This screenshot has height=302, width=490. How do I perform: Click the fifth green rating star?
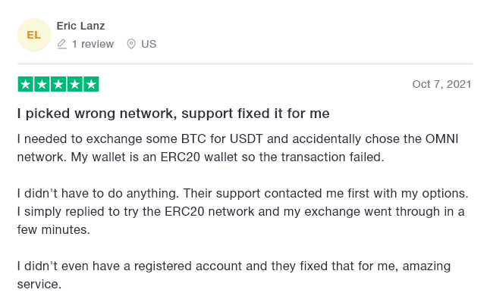91,84
